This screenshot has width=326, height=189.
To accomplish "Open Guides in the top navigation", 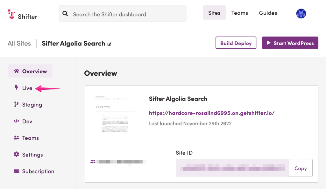I will pyautogui.click(x=268, y=13).
